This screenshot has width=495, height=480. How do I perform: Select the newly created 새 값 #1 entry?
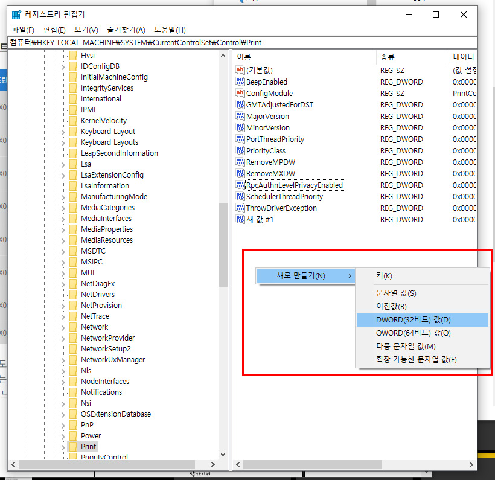click(258, 219)
